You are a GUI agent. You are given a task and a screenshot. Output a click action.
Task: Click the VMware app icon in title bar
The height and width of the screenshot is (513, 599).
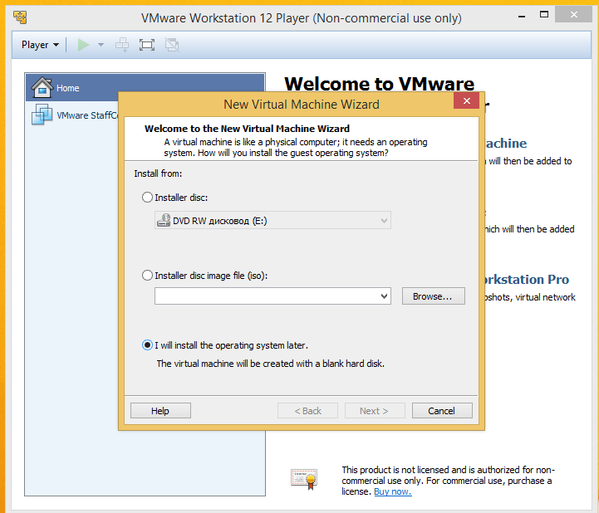(x=20, y=17)
